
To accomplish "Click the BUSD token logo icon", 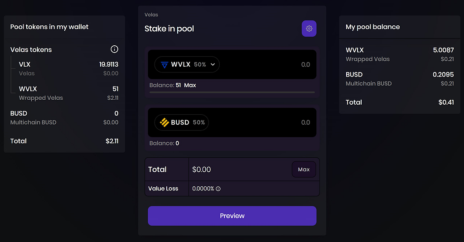I will coord(164,122).
